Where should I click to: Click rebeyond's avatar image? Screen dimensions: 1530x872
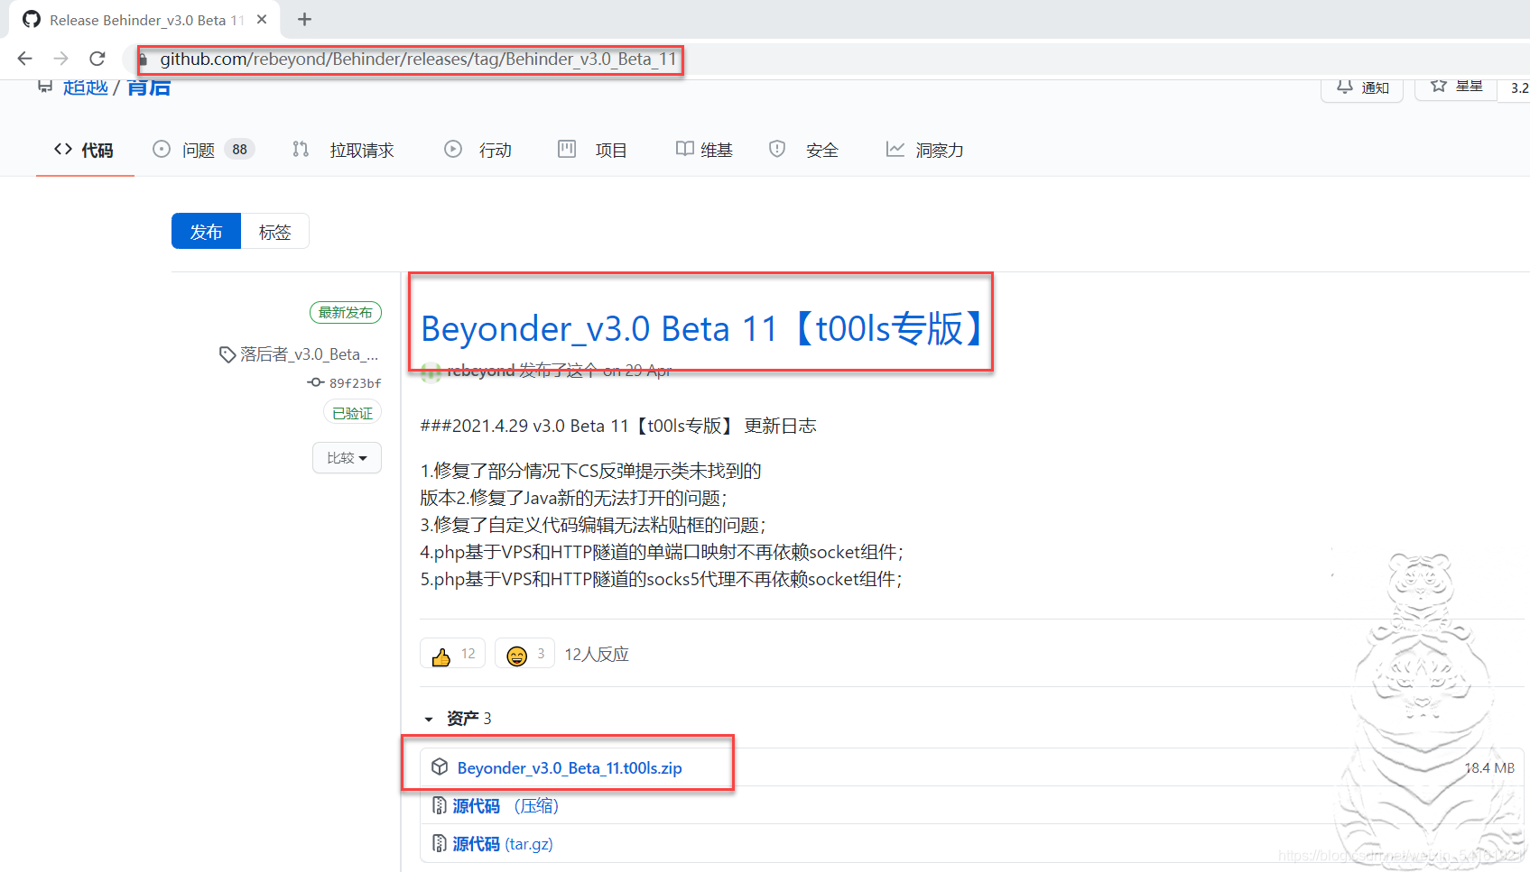coord(431,372)
